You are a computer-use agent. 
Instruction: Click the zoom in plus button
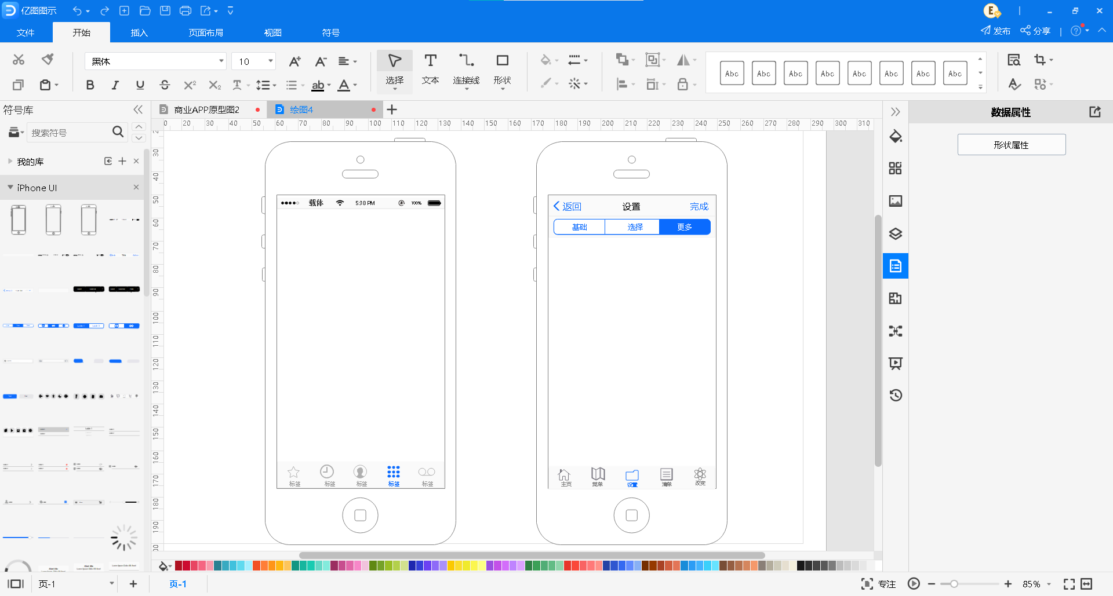tap(1008, 584)
